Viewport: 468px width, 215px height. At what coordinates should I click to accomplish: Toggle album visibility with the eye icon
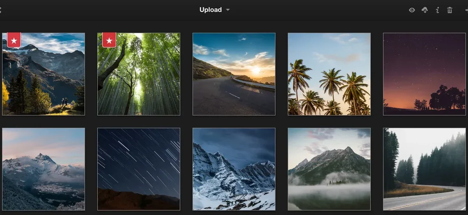click(x=412, y=10)
